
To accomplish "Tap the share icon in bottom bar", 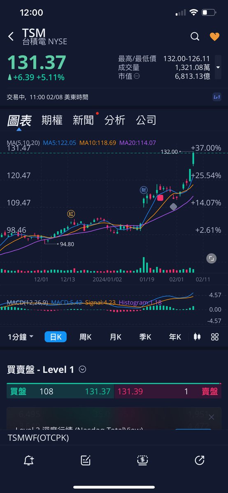I will point(199,461).
